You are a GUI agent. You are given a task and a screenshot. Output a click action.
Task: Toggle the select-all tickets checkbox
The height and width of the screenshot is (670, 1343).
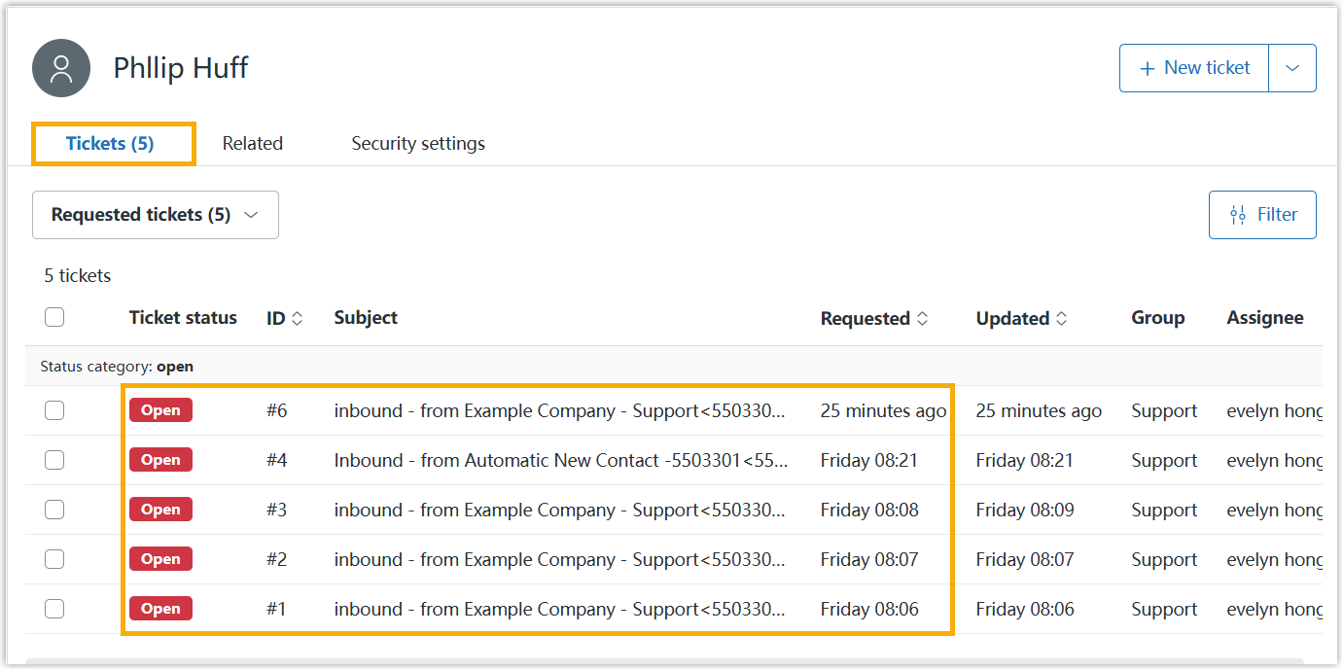(54, 317)
